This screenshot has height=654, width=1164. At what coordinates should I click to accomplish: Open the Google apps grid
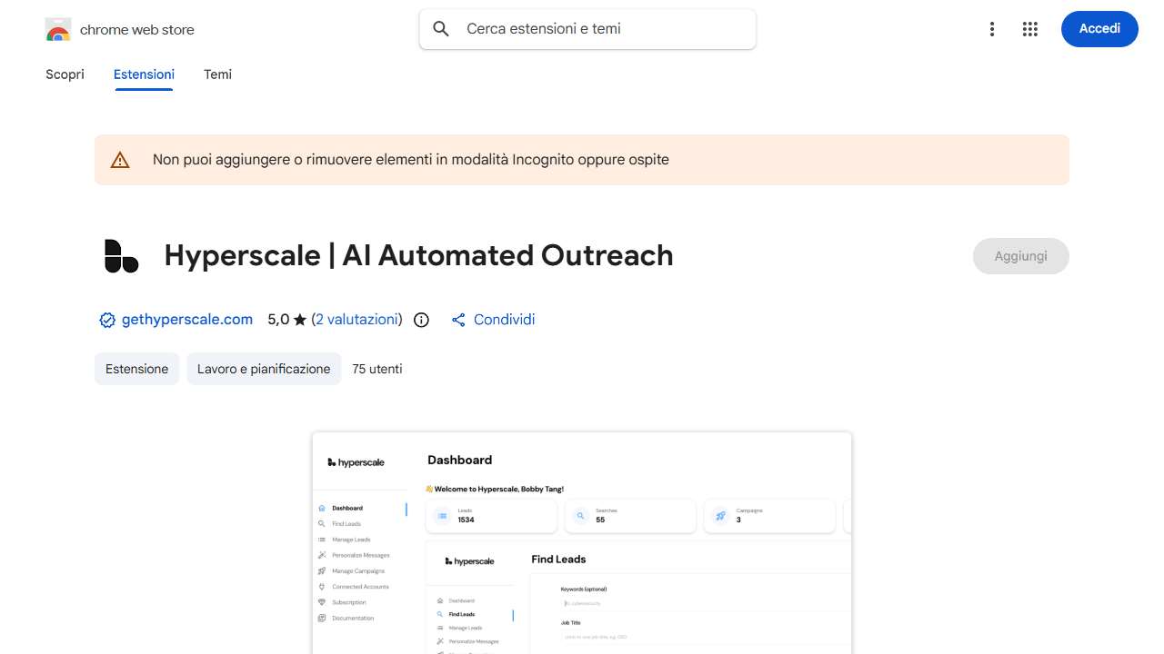[1029, 28]
